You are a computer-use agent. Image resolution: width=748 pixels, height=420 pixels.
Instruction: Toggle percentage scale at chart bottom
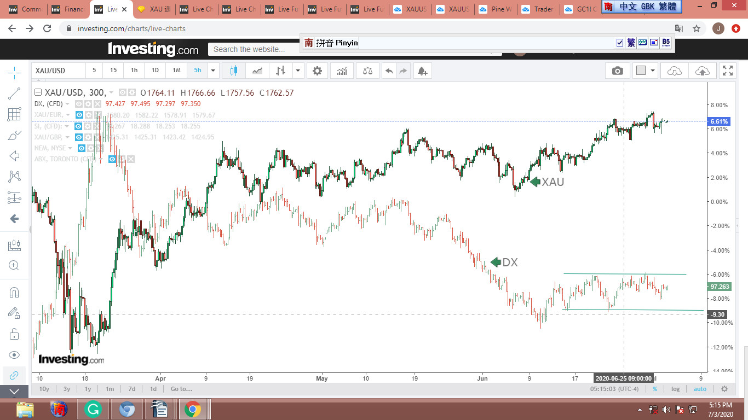tap(654, 389)
